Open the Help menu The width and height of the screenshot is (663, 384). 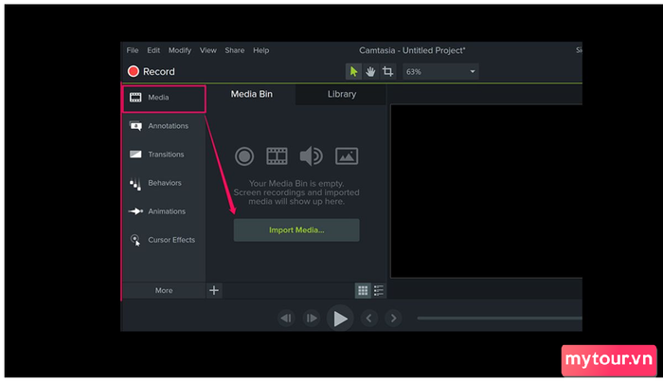pos(260,50)
